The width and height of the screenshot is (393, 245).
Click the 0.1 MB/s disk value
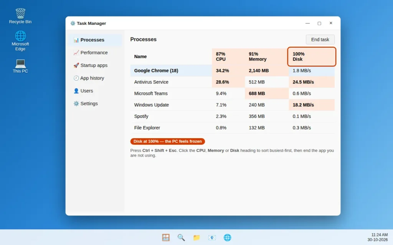point(302,116)
